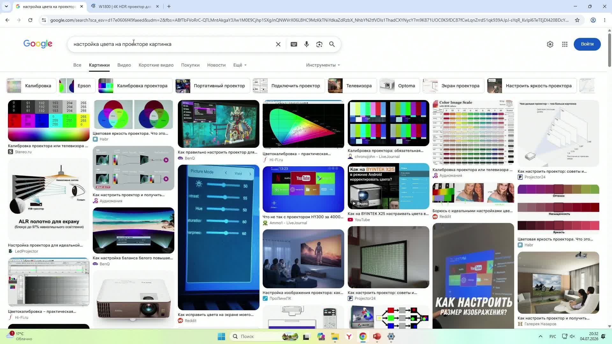The height and width of the screenshot is (344, 612).
Task: Open Picture Mode Vivid sliders image
Action: click(219, 237)
